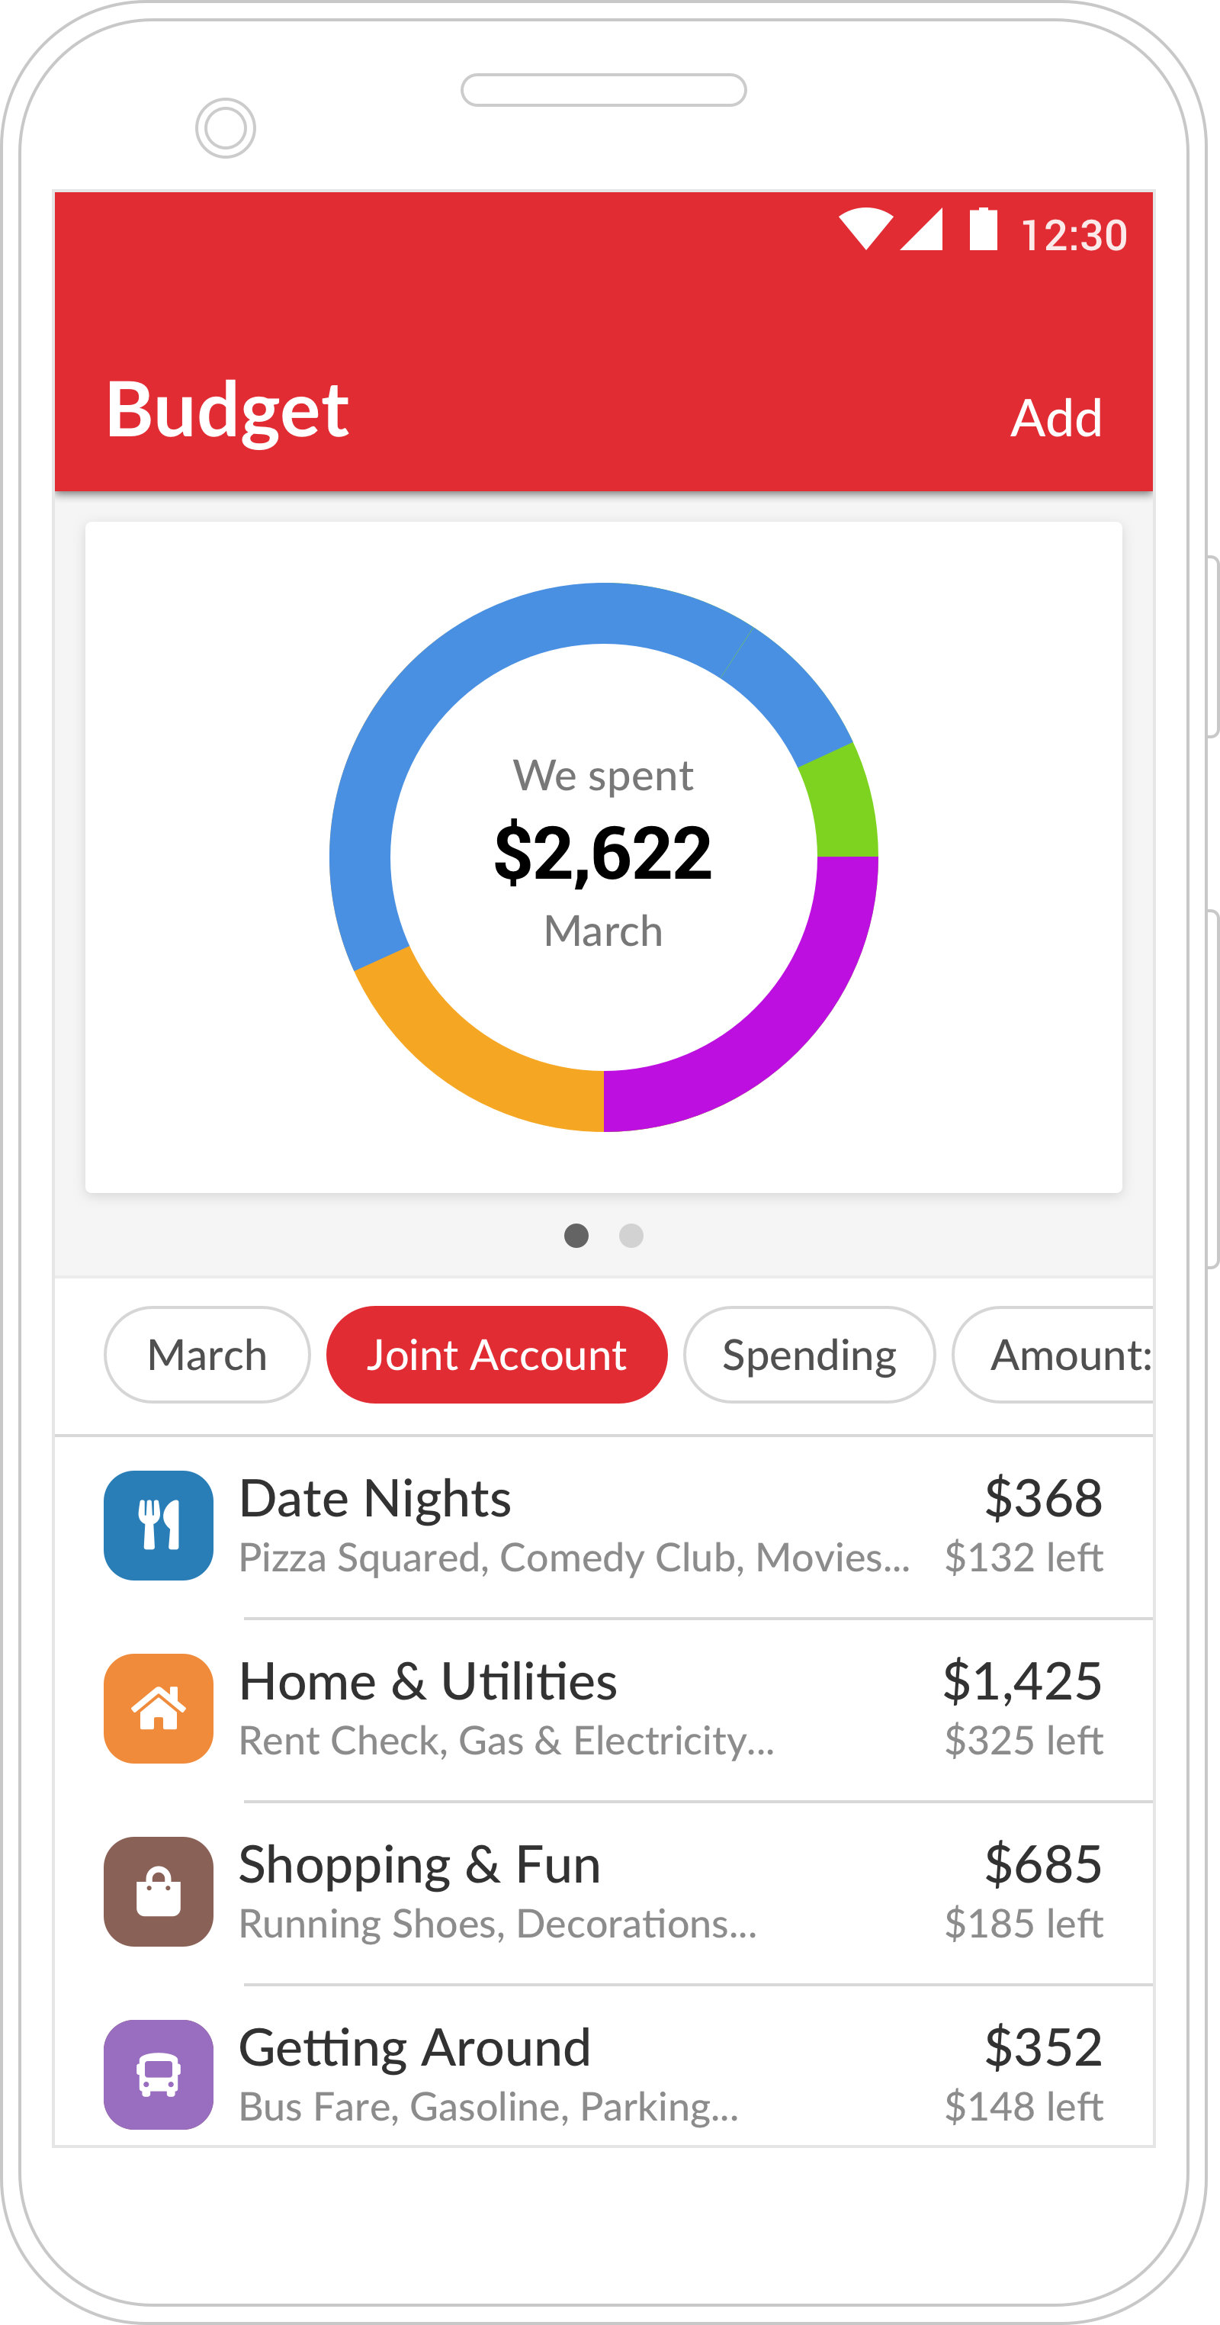
Task: Tap the Shopping & Fun bag icon
Action: [x=159, y=1891]
